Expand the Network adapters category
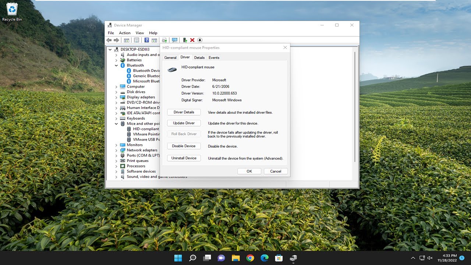Screen dimensions: 471x265 116,150
